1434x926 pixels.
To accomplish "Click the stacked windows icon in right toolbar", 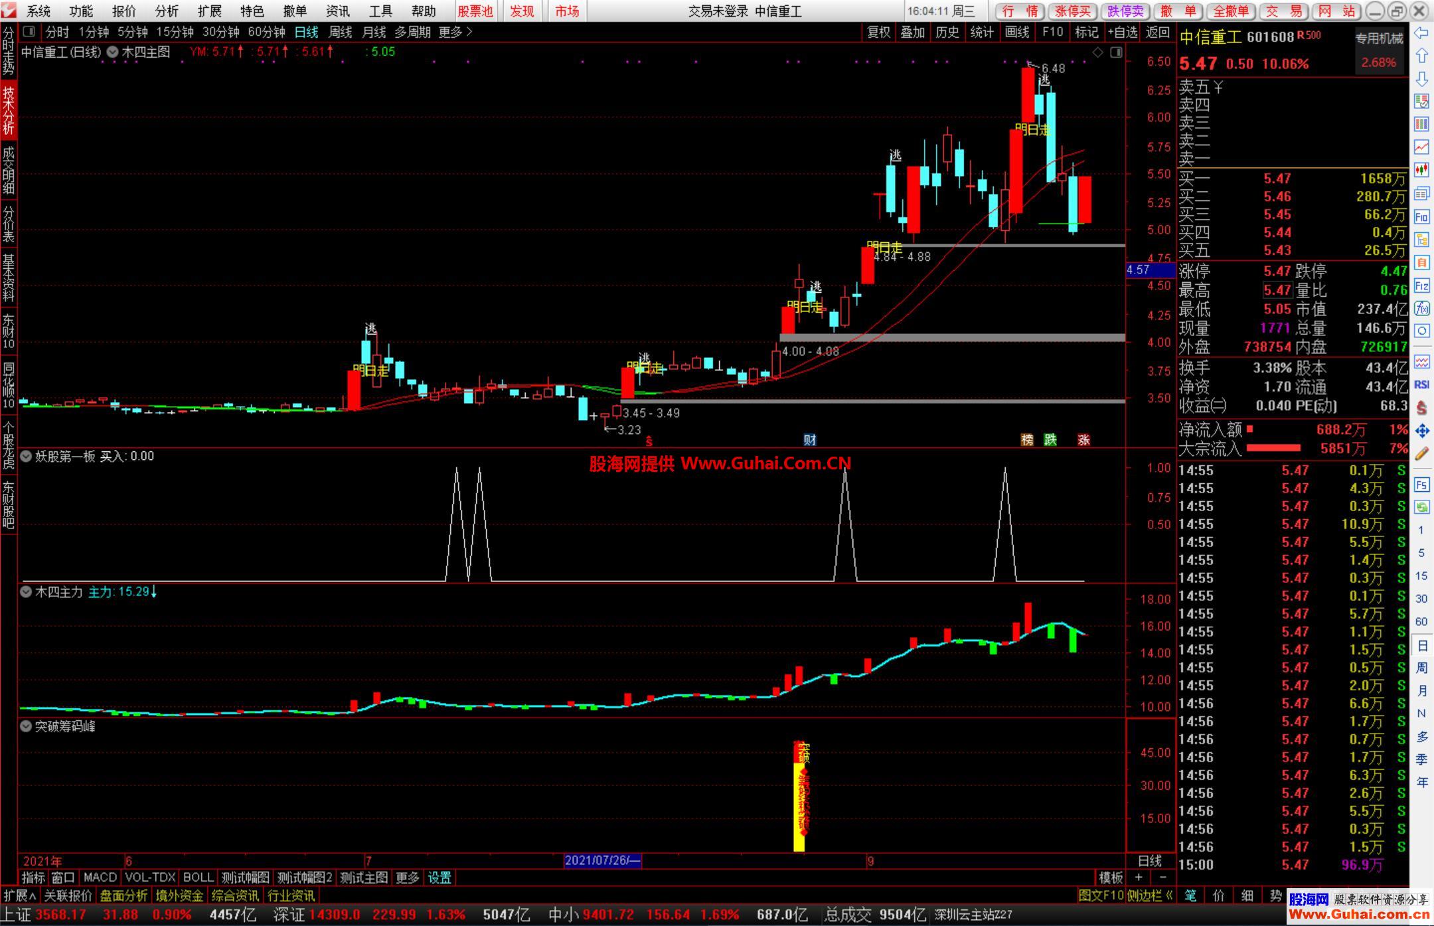I will 1421,193.
